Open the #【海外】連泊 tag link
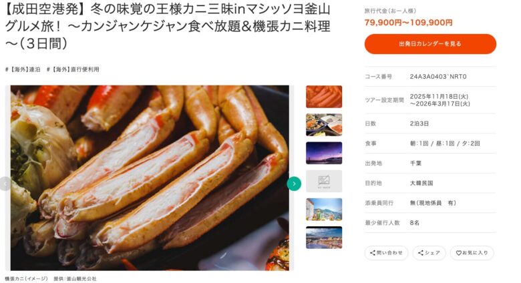 (x=23, y=69)
